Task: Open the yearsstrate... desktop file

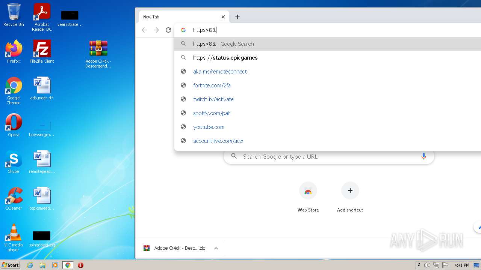Action: point(70,18)
